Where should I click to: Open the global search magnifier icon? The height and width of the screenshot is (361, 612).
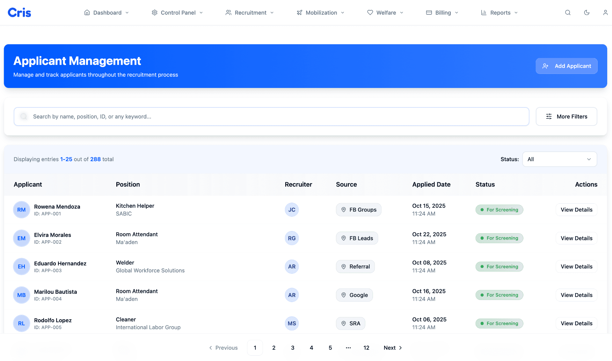point(568,12)
